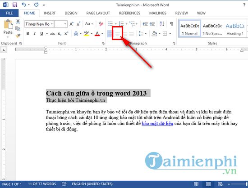Toggle Underline formatting
Screen dimensions: 248x188
[41, 34]
